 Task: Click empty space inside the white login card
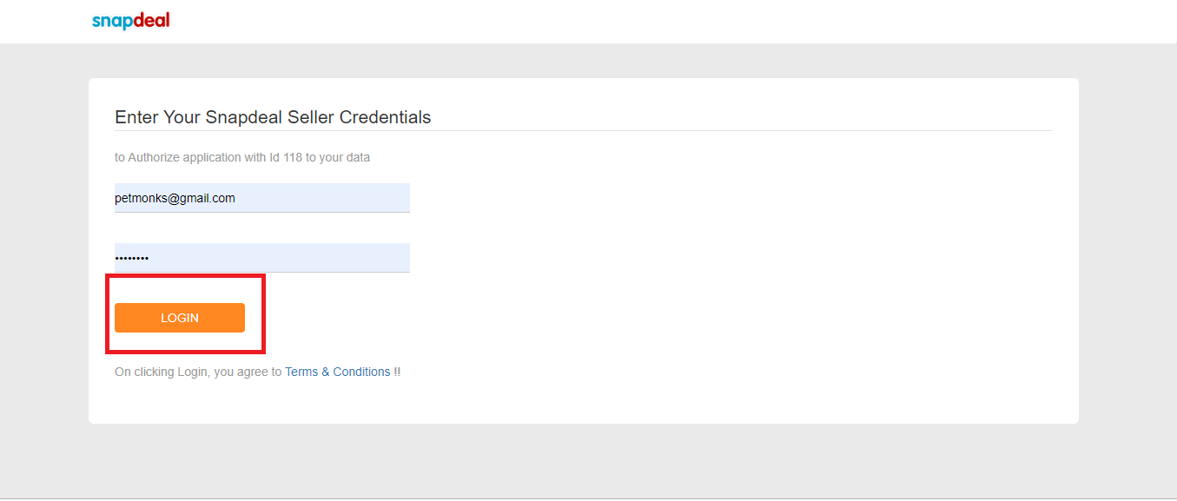[x=738, y=278]
